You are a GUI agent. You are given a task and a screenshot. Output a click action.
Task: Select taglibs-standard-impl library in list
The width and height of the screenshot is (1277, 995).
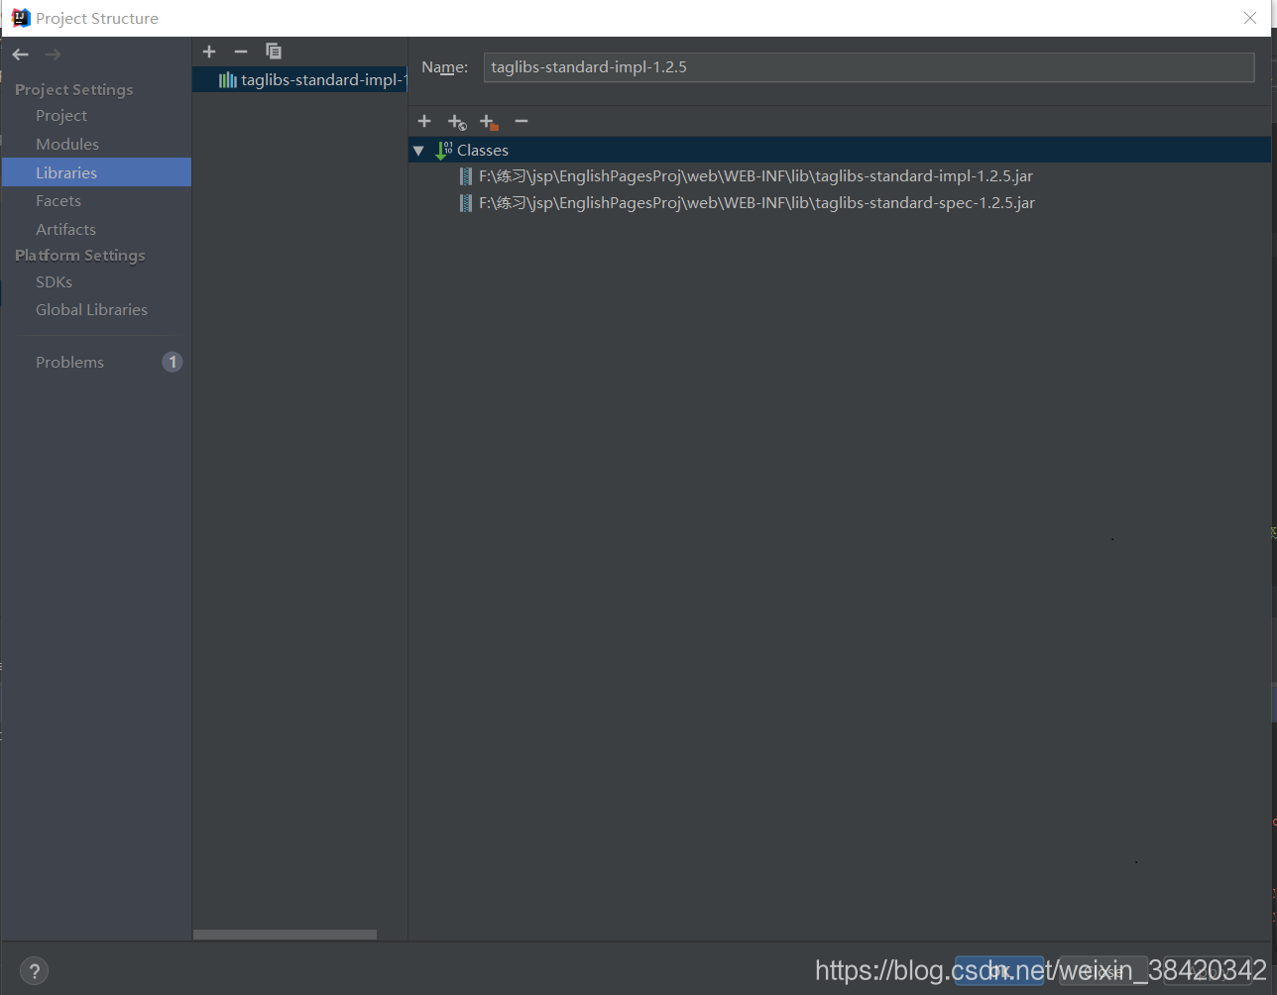point(299,80)
